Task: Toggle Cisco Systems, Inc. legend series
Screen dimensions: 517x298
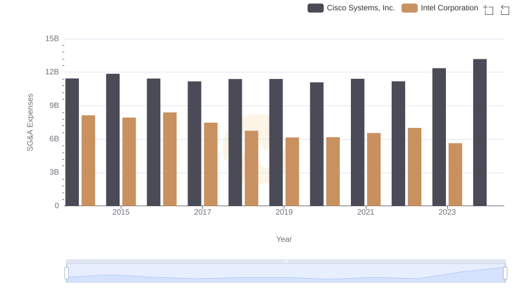Action: (351, 8)
